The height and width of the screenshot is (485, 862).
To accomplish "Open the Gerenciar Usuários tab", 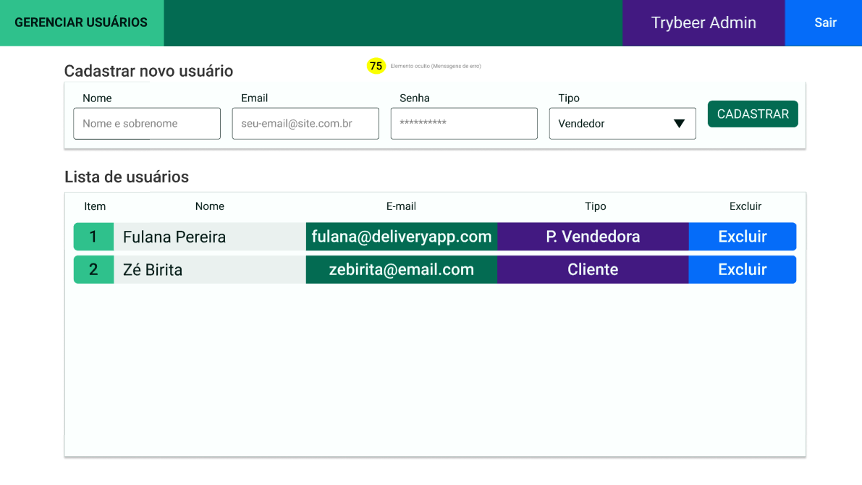I will pyautogui.click(x=81, y=22).
